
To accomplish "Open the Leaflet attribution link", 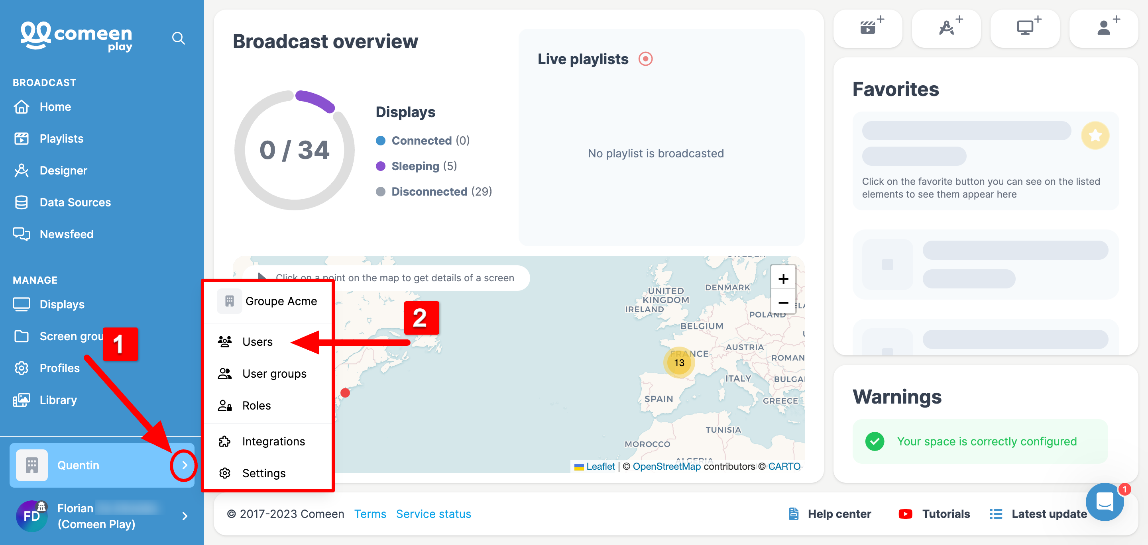I will click(600, 466).
